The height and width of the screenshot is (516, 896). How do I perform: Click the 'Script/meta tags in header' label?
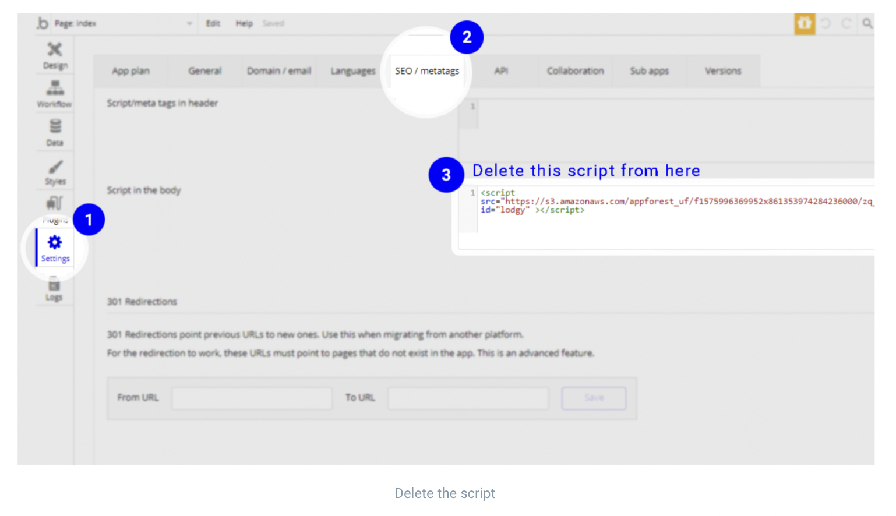coord(162,103)
